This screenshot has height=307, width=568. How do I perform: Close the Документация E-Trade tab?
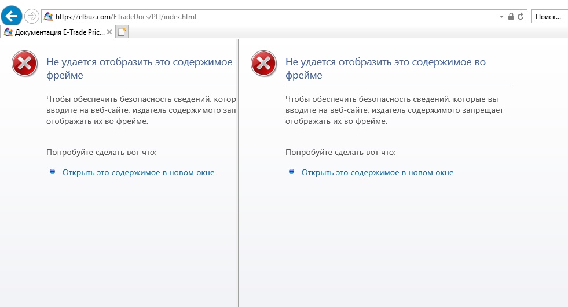[x=109, y=32]
